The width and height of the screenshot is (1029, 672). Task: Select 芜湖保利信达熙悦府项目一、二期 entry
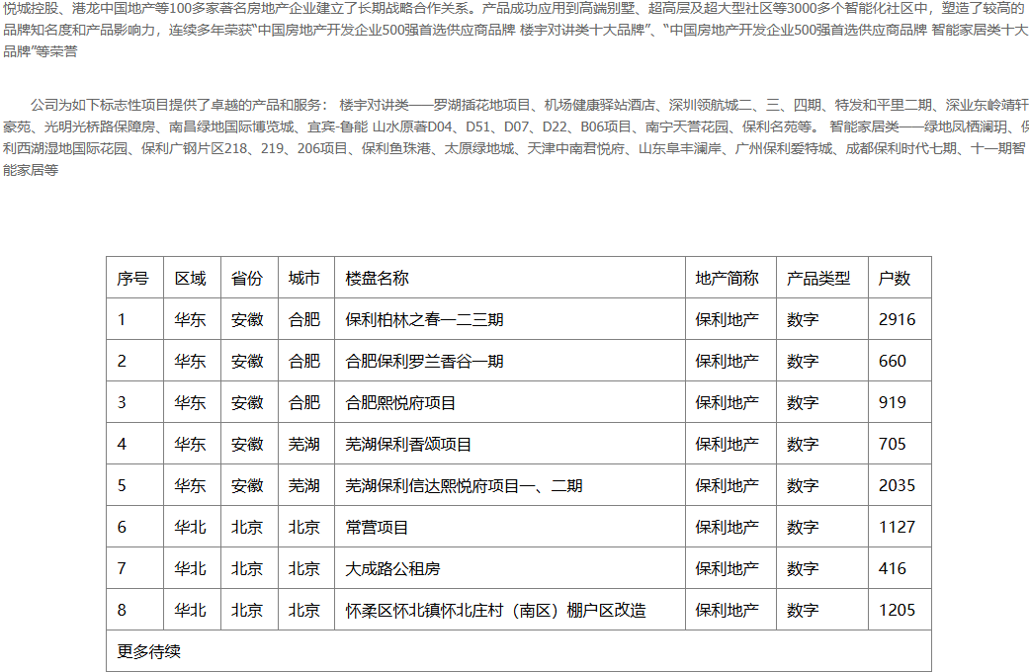[465, 486]
